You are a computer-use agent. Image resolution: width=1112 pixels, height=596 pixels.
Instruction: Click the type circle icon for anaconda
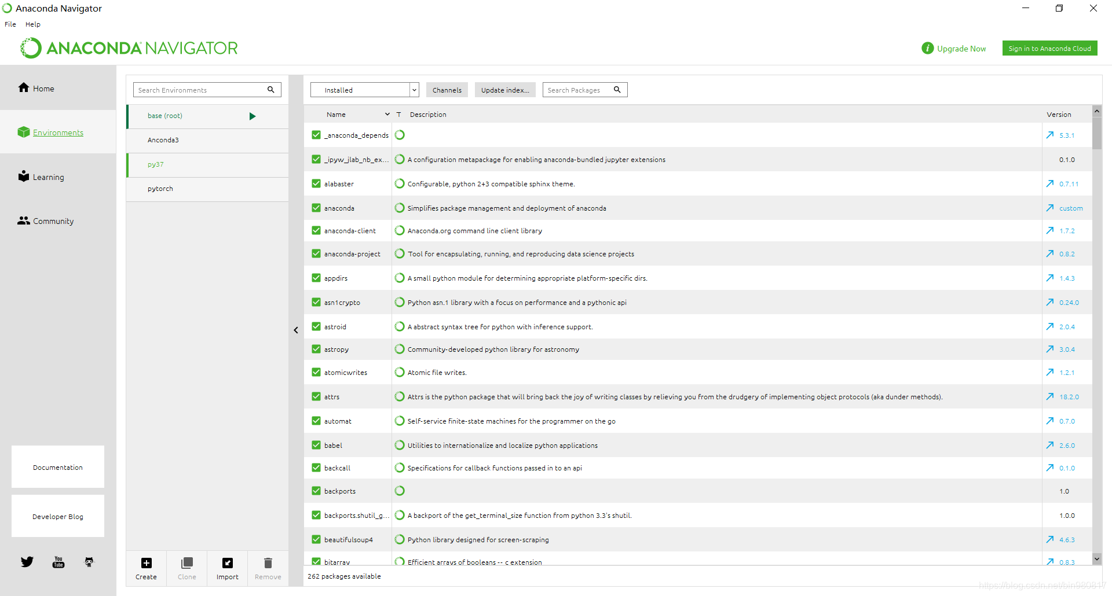(400, 208)
